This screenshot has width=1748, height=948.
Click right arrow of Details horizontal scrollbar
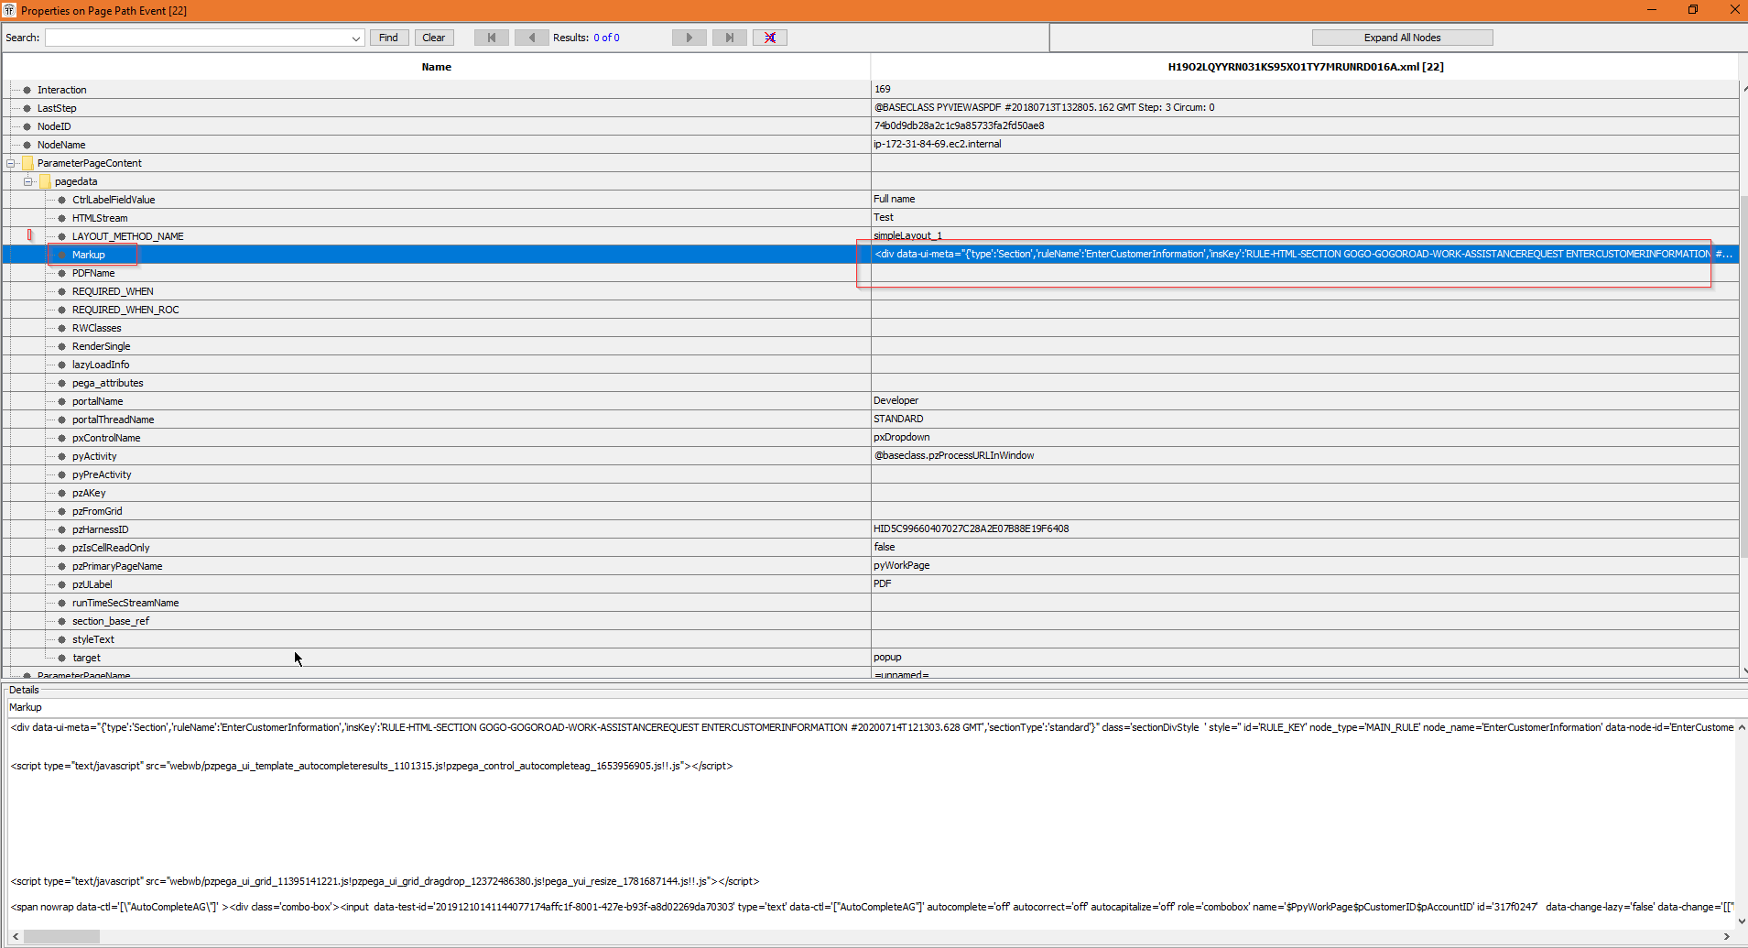[x=1727, y=936]
